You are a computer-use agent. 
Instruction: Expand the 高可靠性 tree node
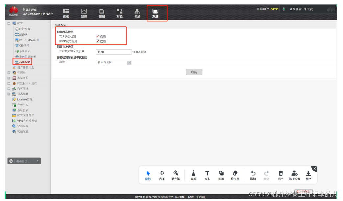[x=9, y=88]
